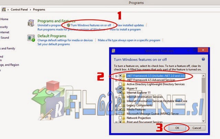
Task: Open the Programs and Features heading
Action: tap(56, 21)
